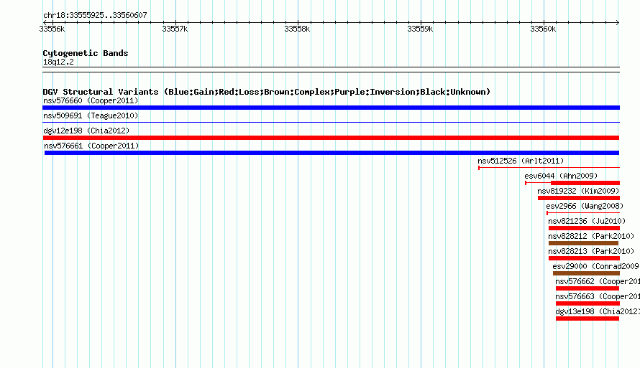This screenshot has width=640, height=368.
Task: Open the dgv13e198 (Chia2012) variant label
Action: pyautogui.click(x=598, y=311)
